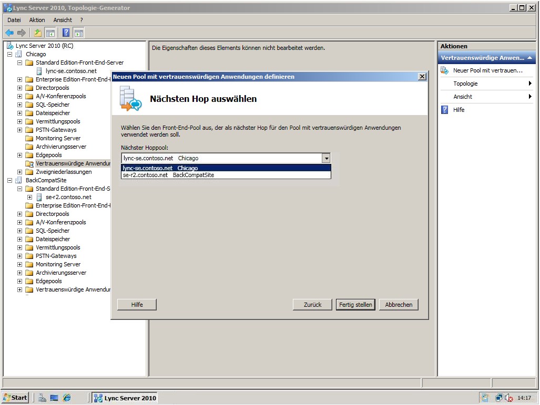Toggle the console tree pane toolbar icon

[50, 33]
